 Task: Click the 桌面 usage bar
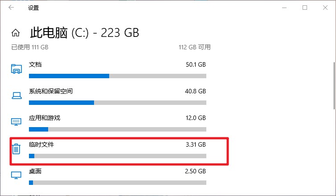click(118, 183)
